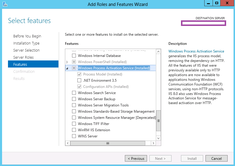Screen dimensions: 235x166
Task: Click the Next button
Action: [x=160, y=158]
